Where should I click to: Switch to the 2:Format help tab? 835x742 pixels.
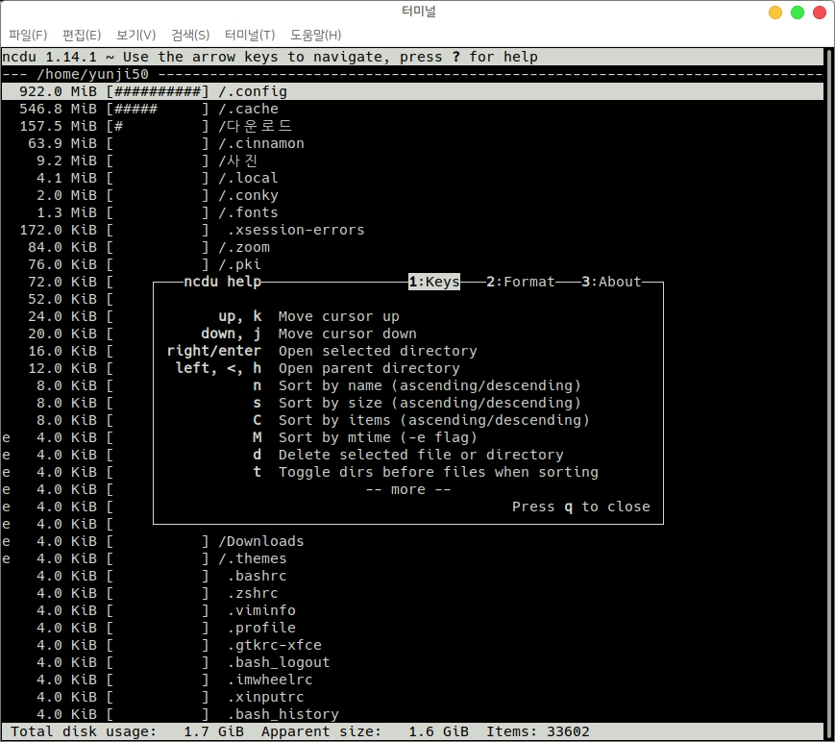click(520, 282)
